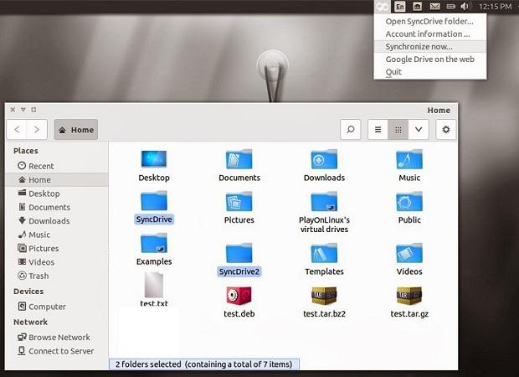Screen dimensions: 519x377
Task: Select the test.txt file icon
Action: (154, 285)
